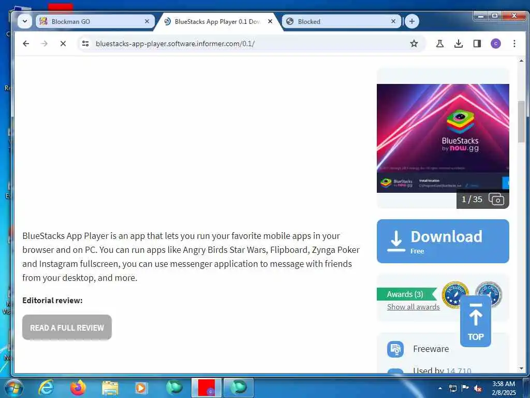Launch Firefox from the taskbar
The height and width of the screenshot is (398, 530).
pyautogui.click(x=78, y=388)
